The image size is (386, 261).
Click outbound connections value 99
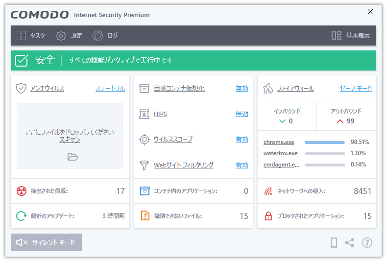[x=350, y=121]
